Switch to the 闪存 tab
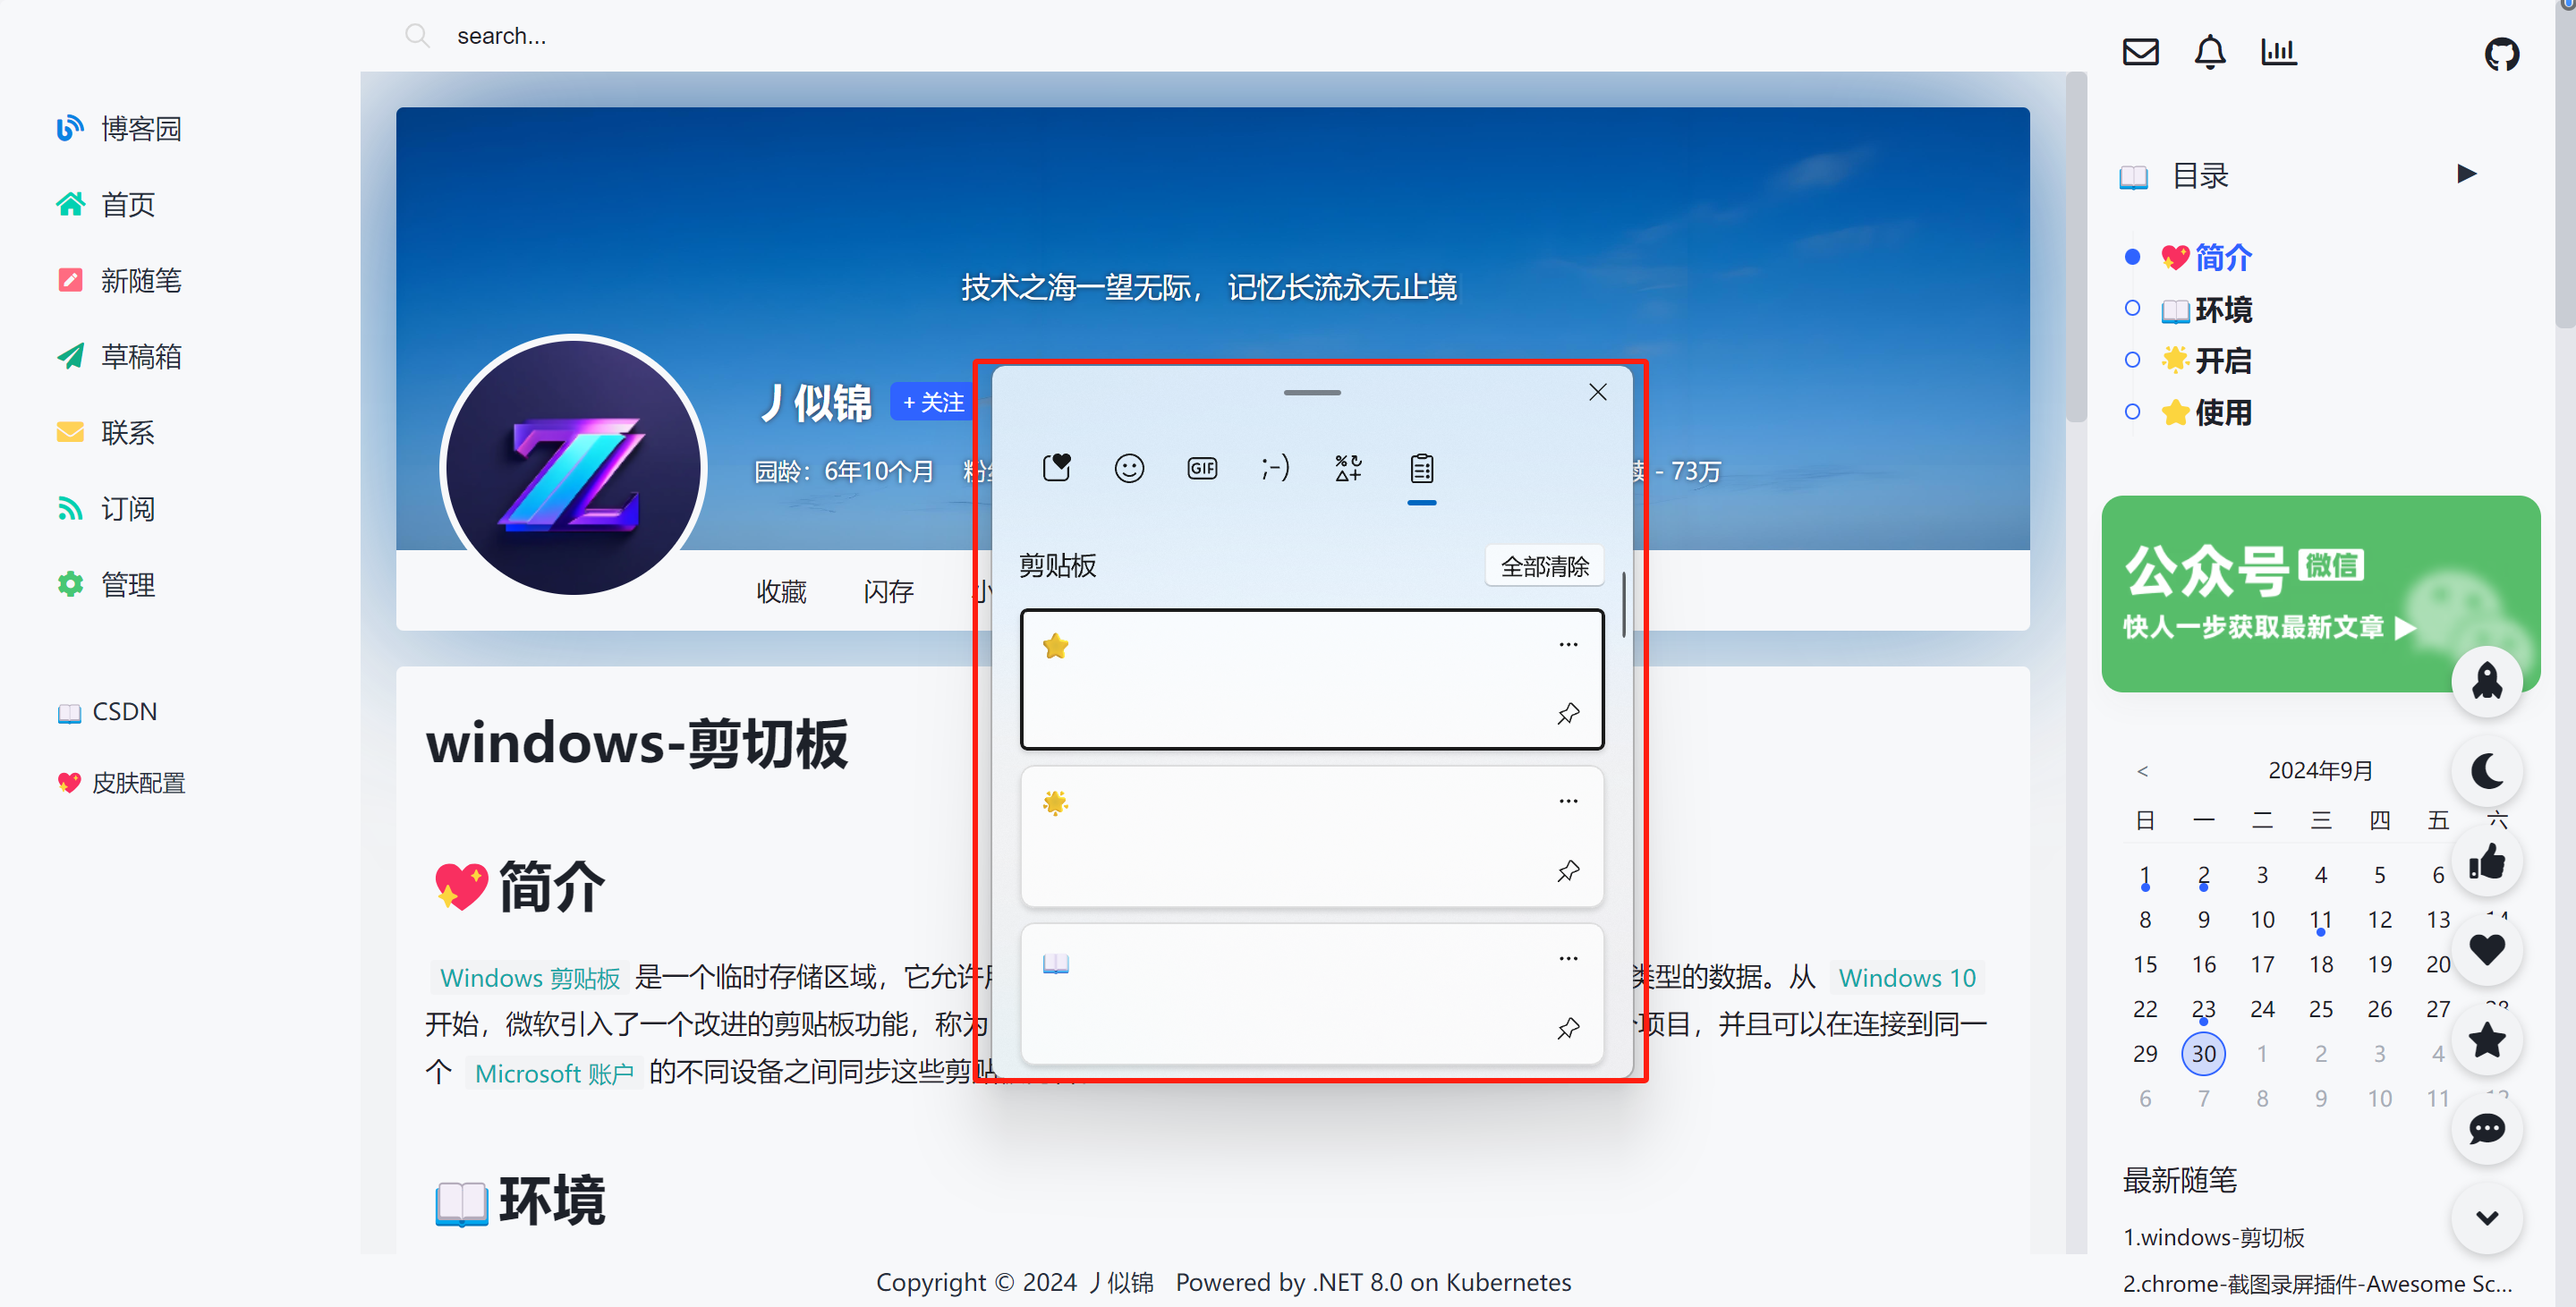 [x=888, y=591]
